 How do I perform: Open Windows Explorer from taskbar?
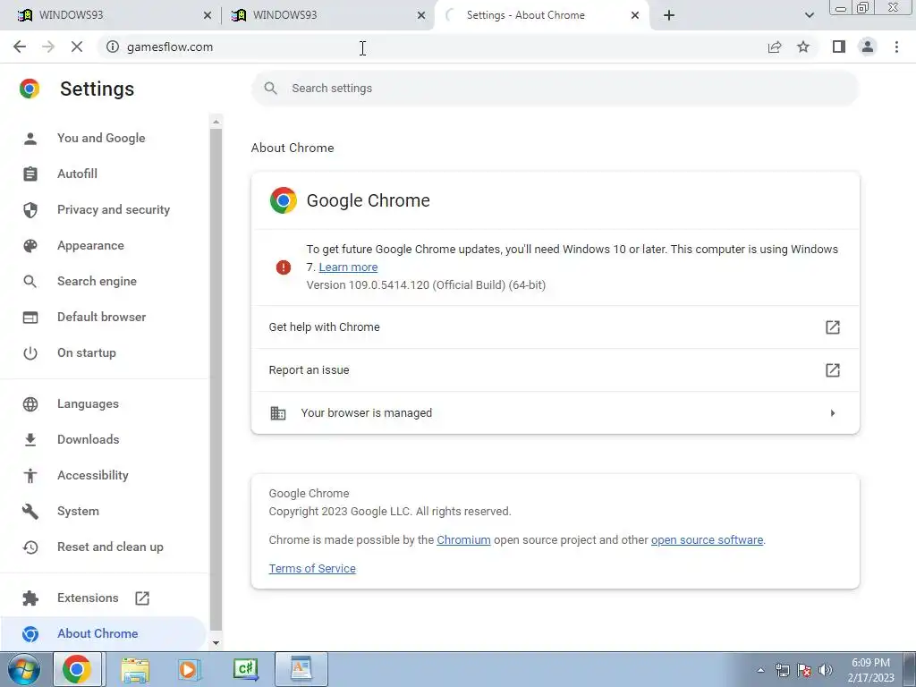coord(135,669)
